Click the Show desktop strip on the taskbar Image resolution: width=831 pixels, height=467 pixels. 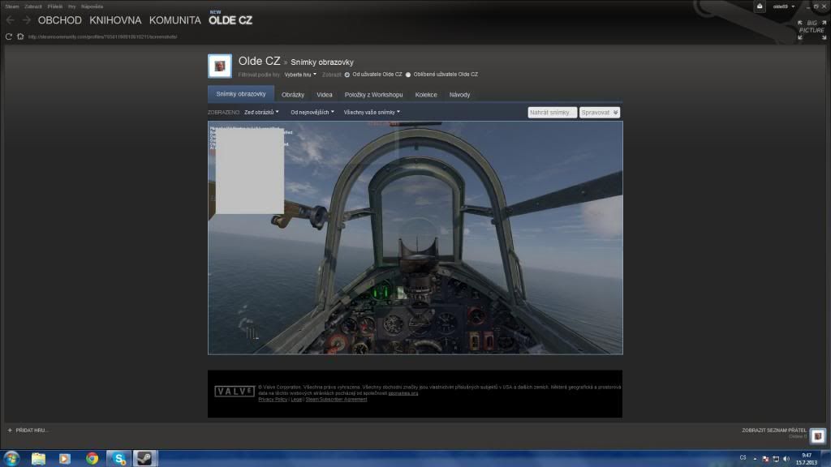click(825, 459)
